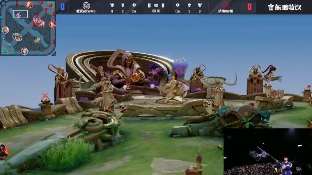Viewport: 312px width, 175px height.
Task: Click the red team's dragon kills icon
Action: (200, 5)
